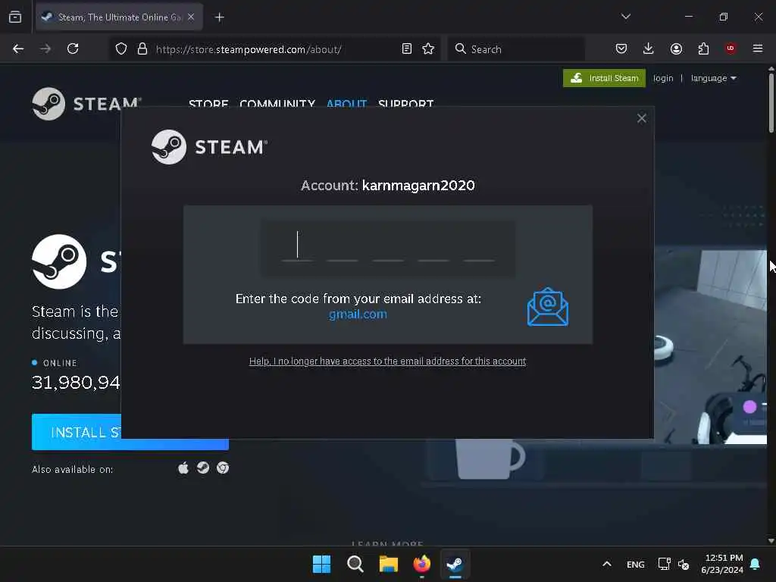Go forward in the browser
Viewport: 776px width, 582px height.
coord(45,49)
